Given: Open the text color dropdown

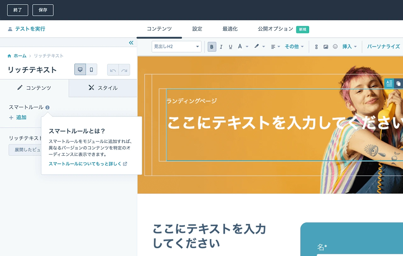Looking at the screenshot, I should click(243, 47).
